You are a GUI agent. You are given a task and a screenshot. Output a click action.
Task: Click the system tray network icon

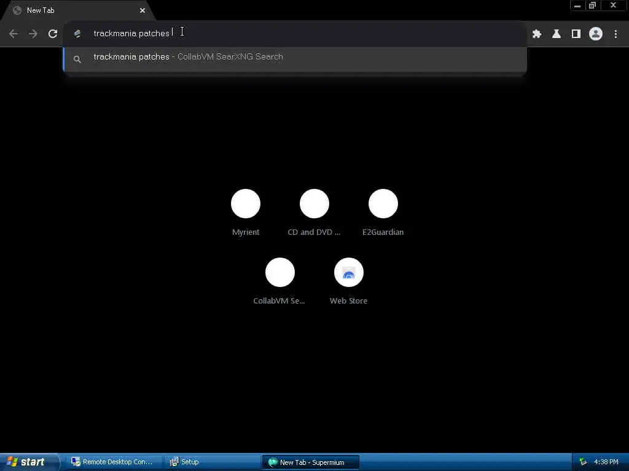click(584, 462)
